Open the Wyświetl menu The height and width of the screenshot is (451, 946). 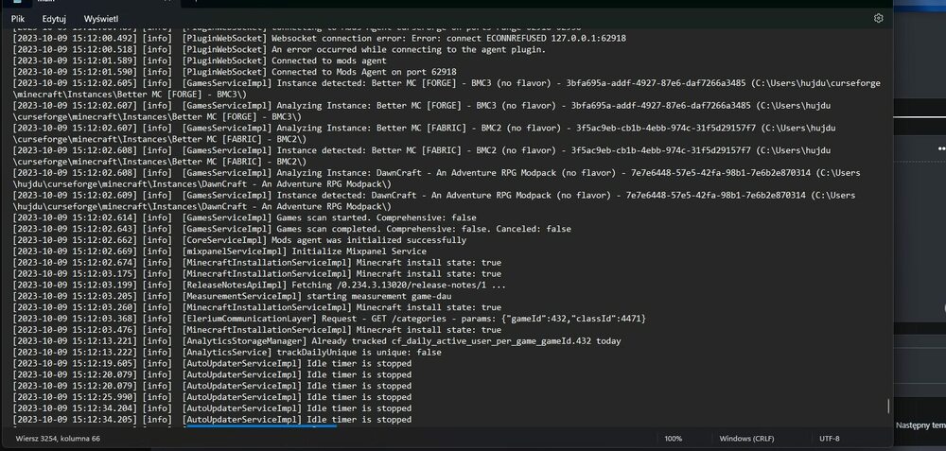tap(101, 19)
